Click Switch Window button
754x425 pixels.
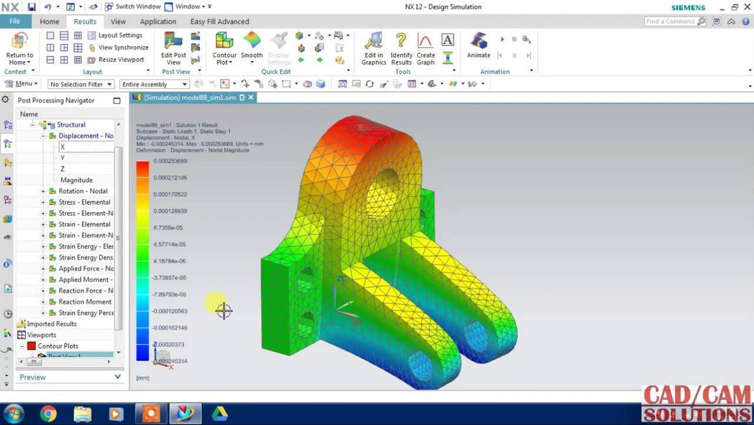(x=132, y=6)
